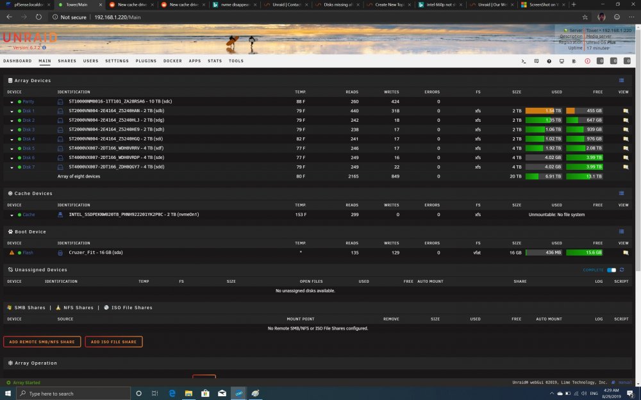Click ADD REMOTE SMB/NFS SHARE button

42,342
